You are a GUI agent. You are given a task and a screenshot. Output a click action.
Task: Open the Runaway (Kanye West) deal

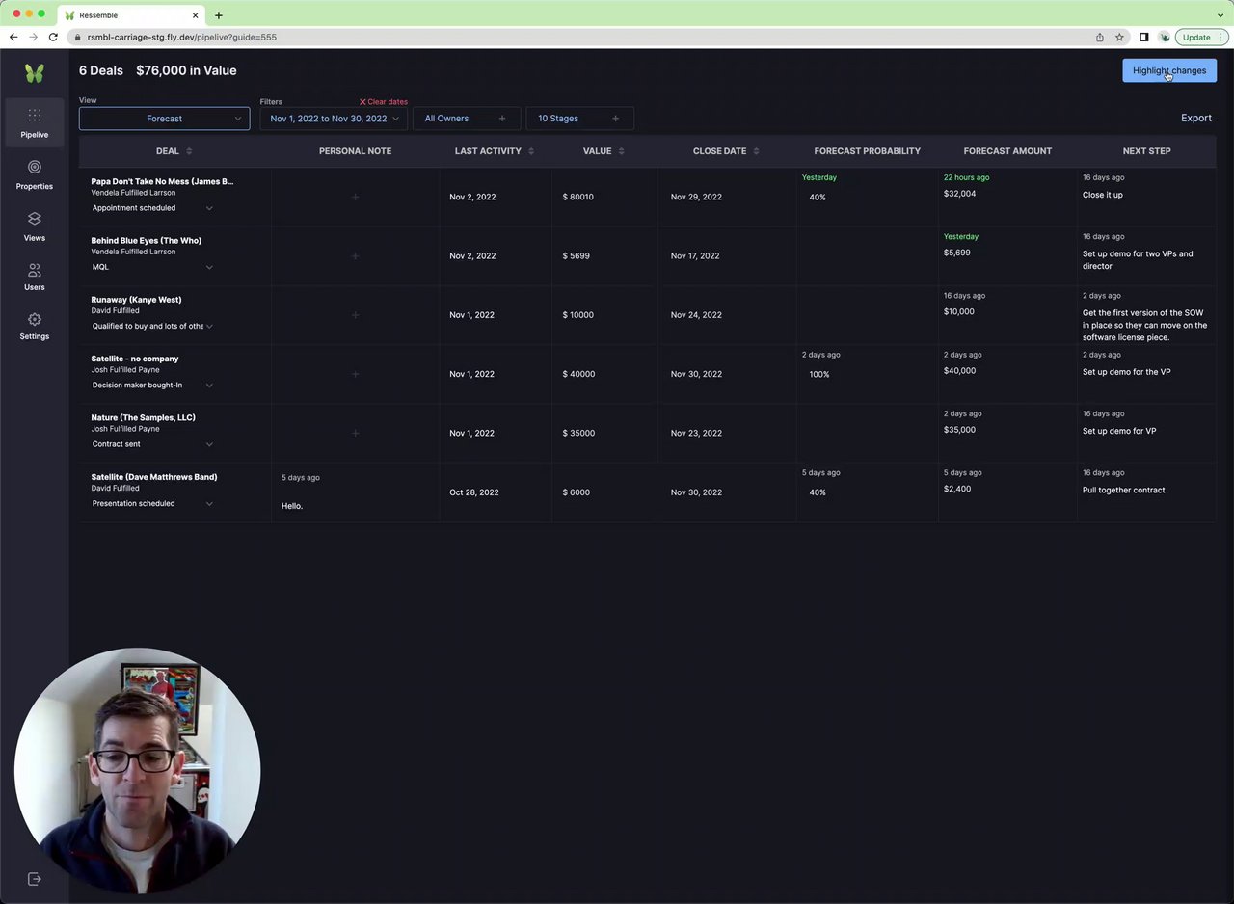tap(136, 299)
